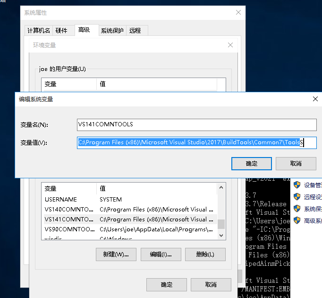
Task: Select the VS141COMNTO... variable row
Action: [130, 219]
